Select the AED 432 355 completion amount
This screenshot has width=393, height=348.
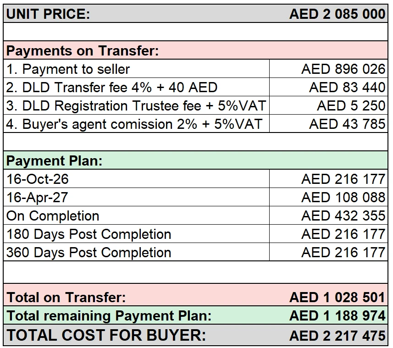point(343,215)
